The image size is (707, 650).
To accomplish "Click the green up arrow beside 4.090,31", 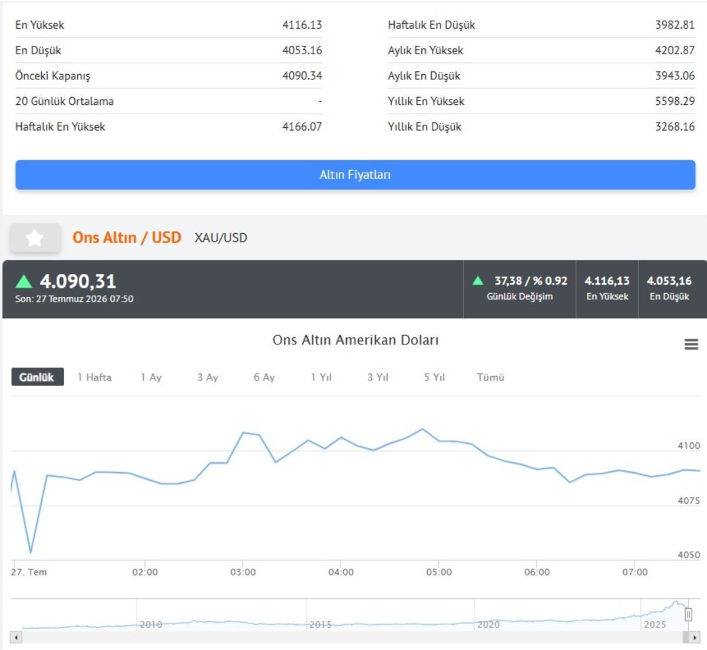I will coord(24,281).
